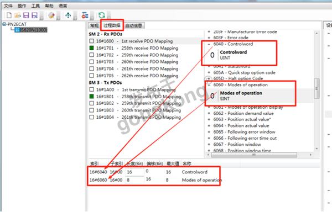This screenshot has height=212, width=332.
Task: Collapse the PN2ECAT tree root node
Action: click(x=4, y=24)
